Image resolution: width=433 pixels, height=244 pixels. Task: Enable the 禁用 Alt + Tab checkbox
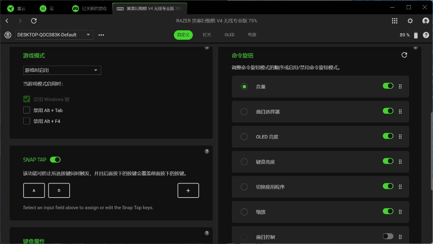[27, 110]
